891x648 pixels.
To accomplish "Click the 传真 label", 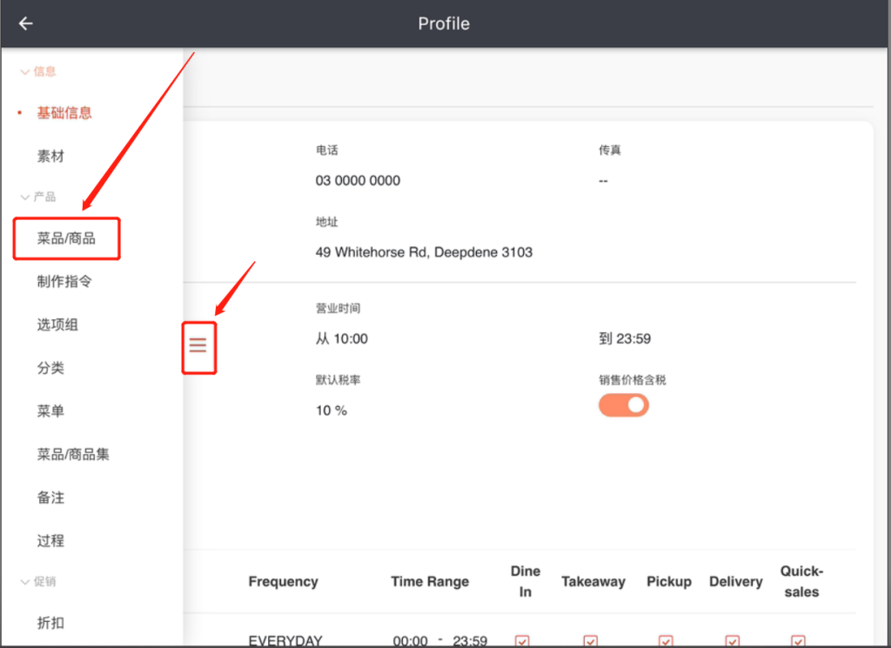I will click(x=610, y=150).
